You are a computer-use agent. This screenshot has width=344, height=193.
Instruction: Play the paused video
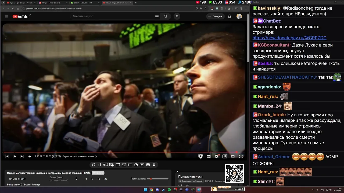pos(15,157)
